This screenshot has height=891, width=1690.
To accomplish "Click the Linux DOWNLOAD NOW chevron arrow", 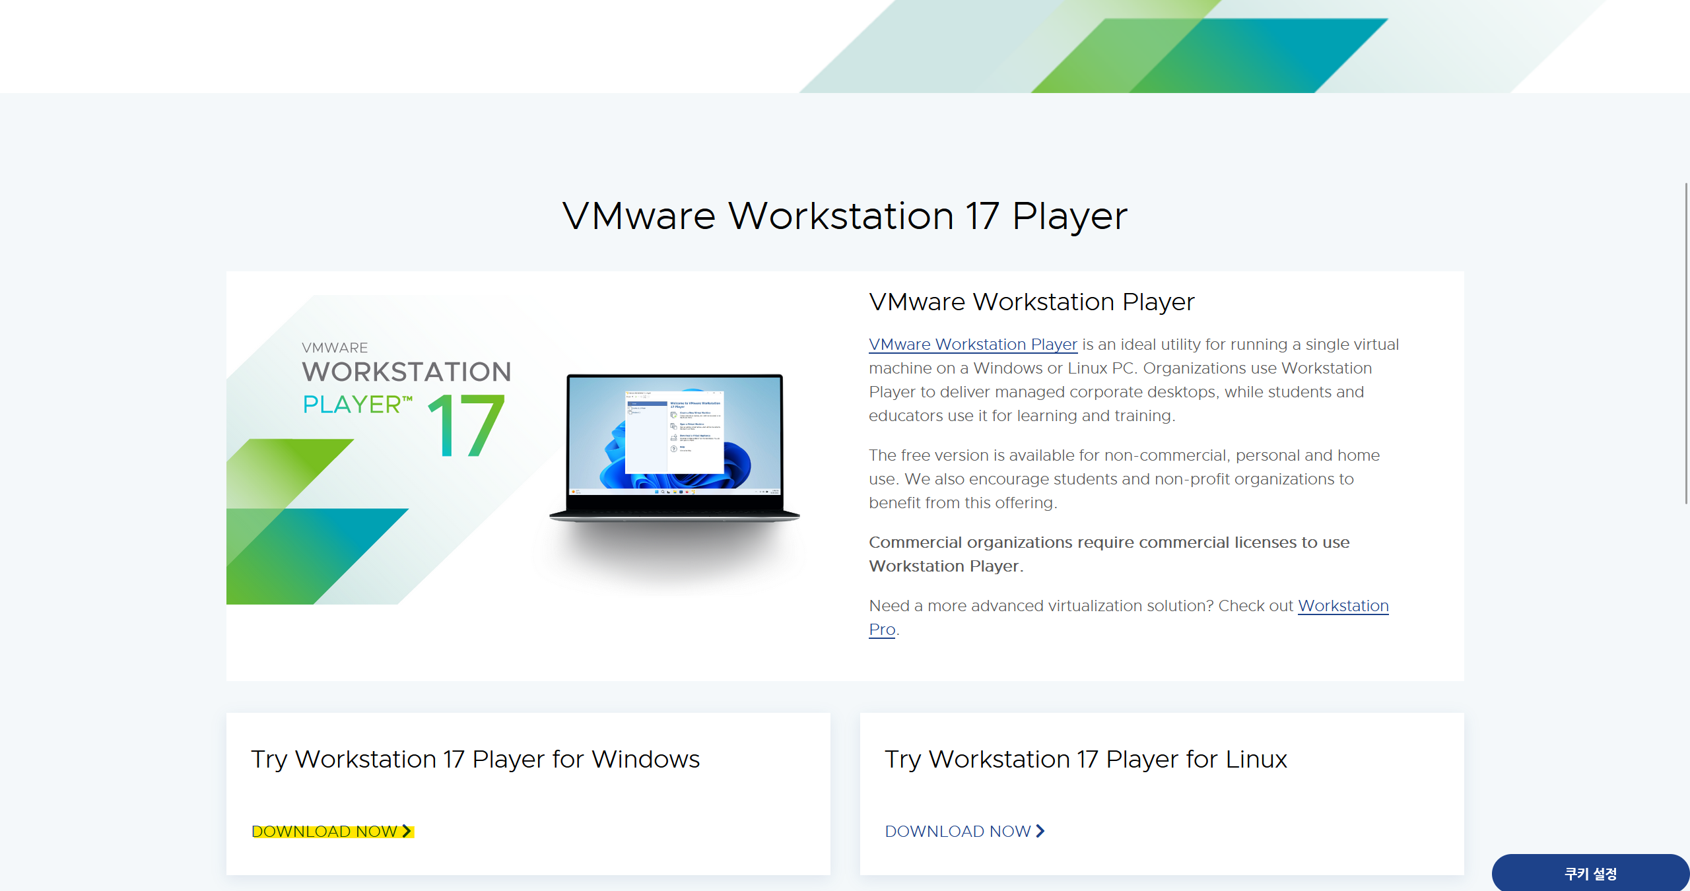I will (x=1040, y=831).
